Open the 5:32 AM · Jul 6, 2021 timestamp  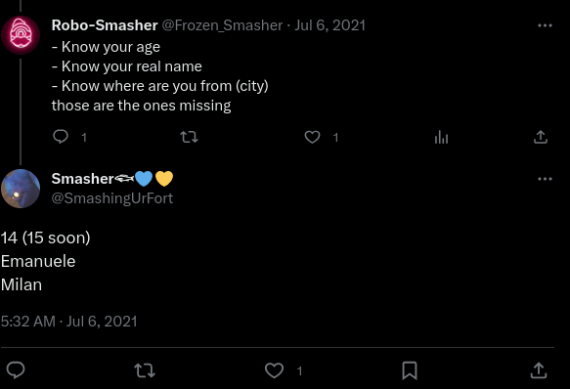[x=69, y=322]
